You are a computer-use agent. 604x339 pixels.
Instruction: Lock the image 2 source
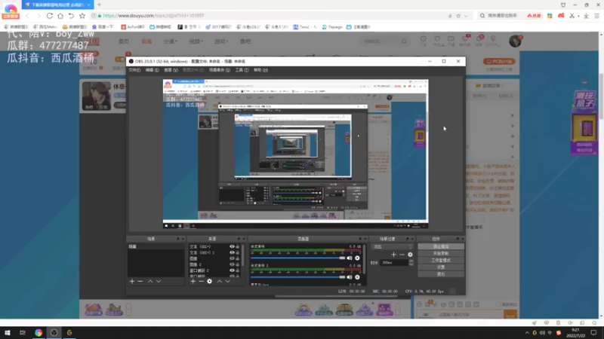point(238,264)
